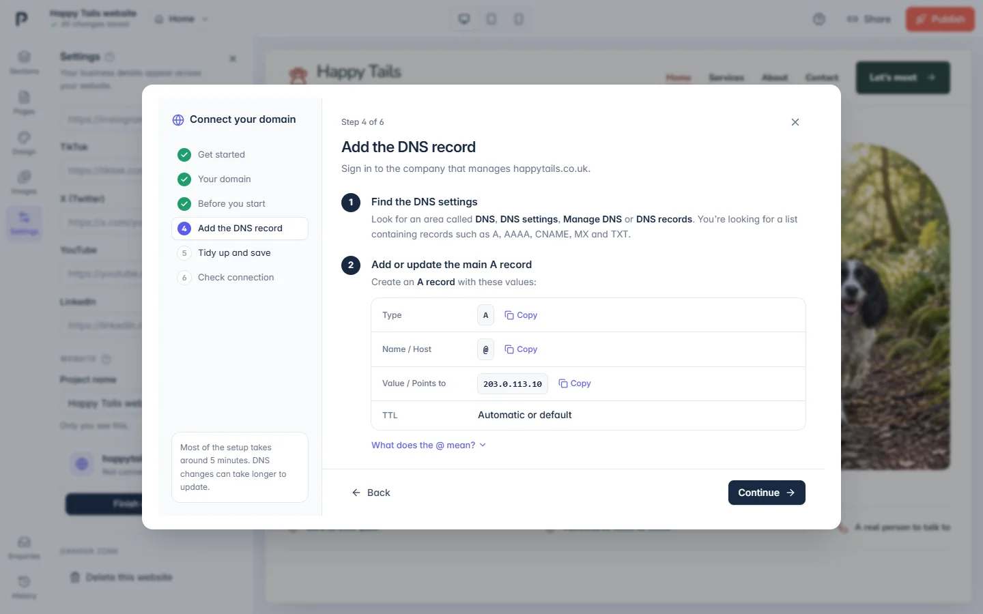The image size is (983, 614).
Task: Click the green checkmark beside Before you start
Action: (184, 204)
